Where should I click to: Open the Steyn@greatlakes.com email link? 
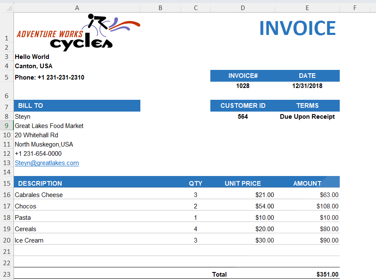[47, 163]
